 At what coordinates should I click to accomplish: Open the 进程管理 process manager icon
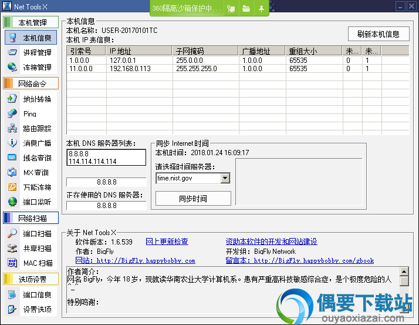pos(12,52)
